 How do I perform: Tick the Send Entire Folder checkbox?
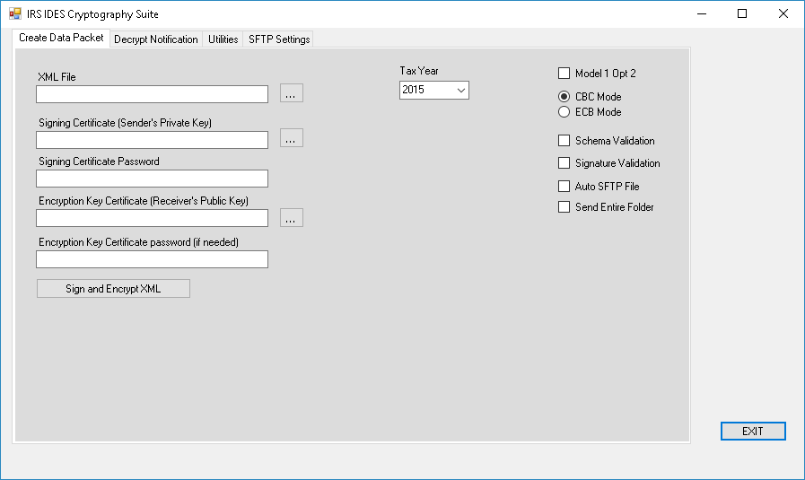564,207
